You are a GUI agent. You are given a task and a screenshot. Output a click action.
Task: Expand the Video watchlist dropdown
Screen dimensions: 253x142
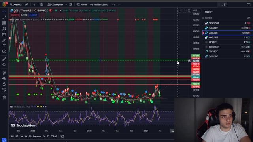pos(209,12)
